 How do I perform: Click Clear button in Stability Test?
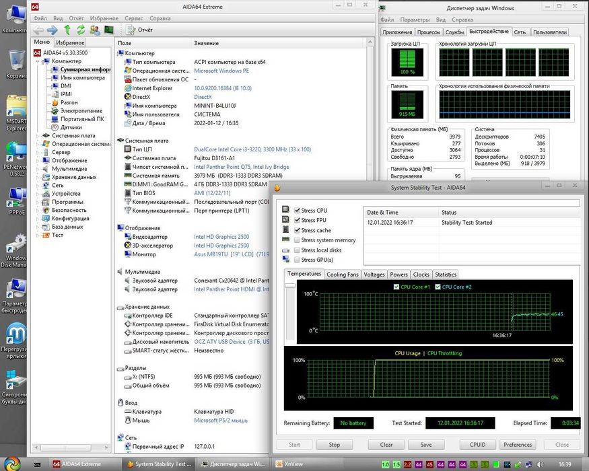386,445
